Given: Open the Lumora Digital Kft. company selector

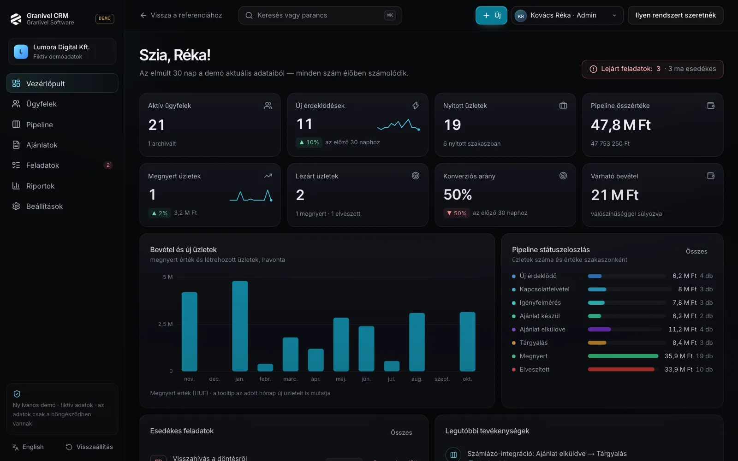Looking at the screenshot, I should click(x=62, y=52).
